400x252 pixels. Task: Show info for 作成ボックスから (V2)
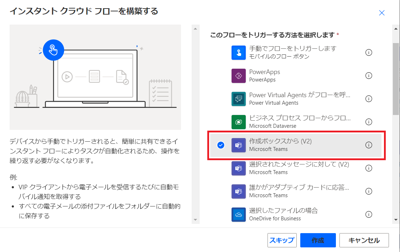click(x=369, y=145)
